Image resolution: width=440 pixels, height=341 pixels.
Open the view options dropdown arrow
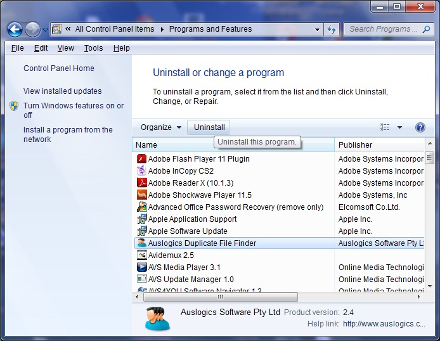click(x=399, y=127)
